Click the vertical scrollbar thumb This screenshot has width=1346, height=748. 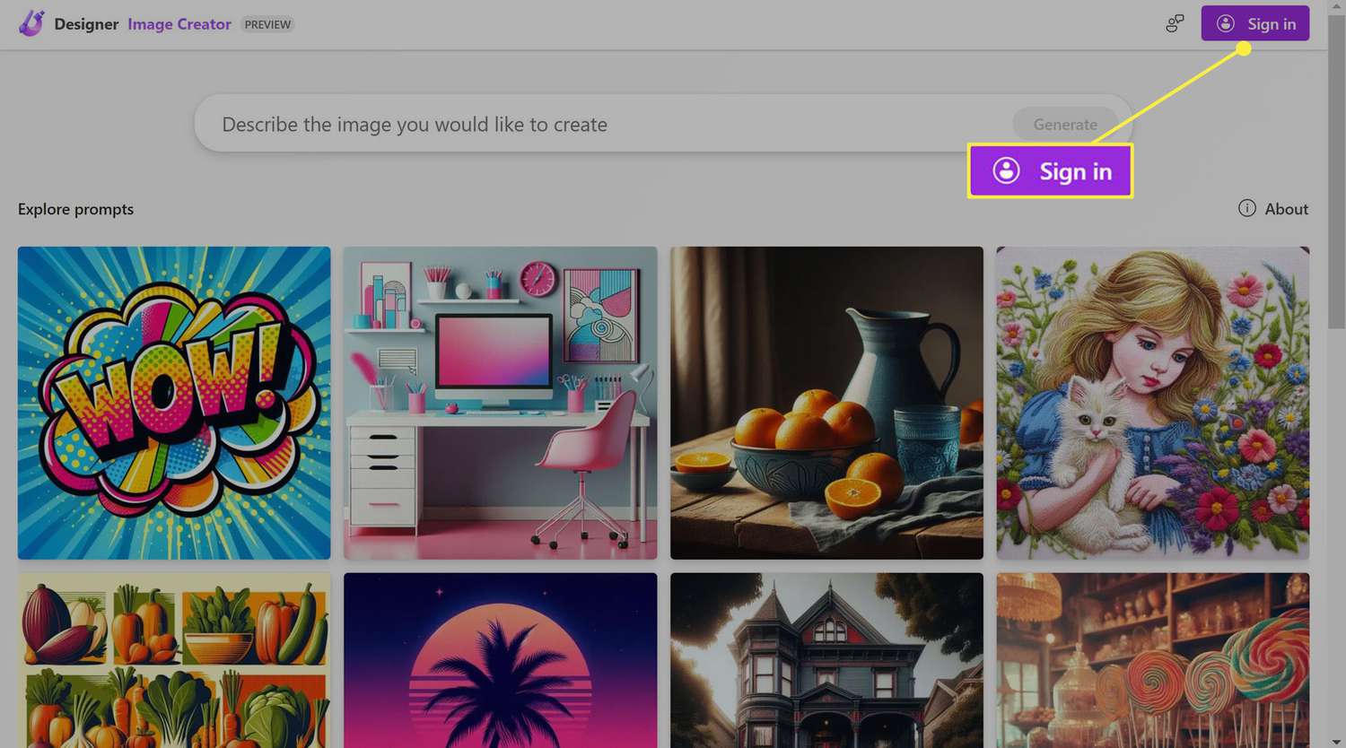(1336, 170)
